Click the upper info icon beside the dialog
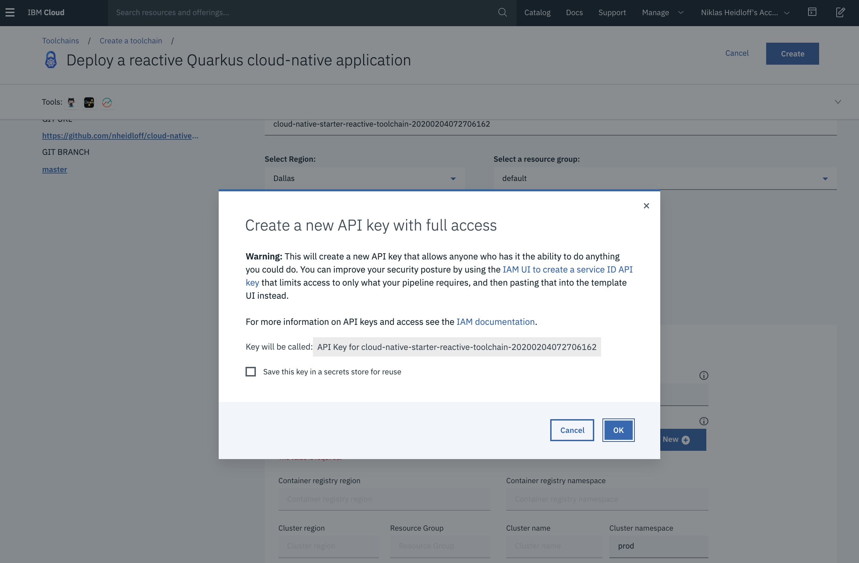This screenshot has width=859, height=563. coord(704,375)
